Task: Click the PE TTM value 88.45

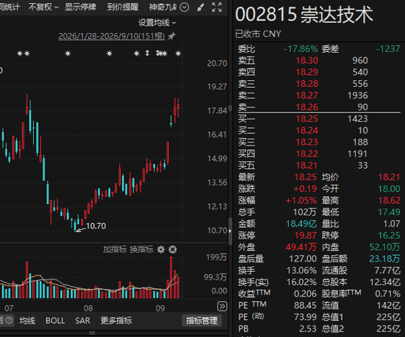Action: (x=305, y=305)
